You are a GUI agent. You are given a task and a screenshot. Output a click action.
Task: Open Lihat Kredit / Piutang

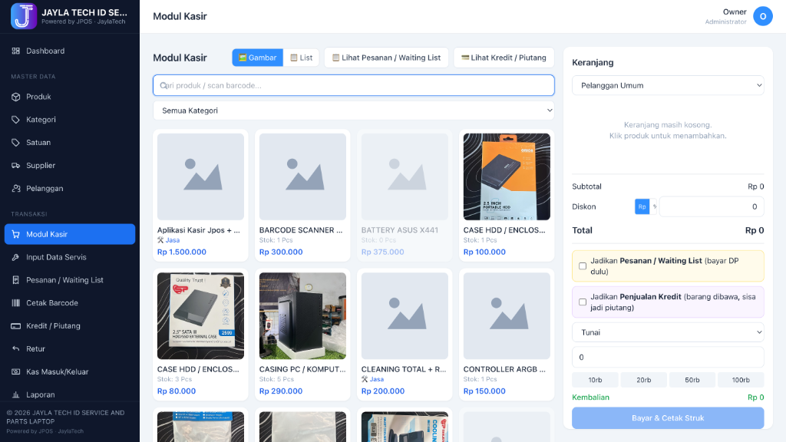[x=504, y=58]
